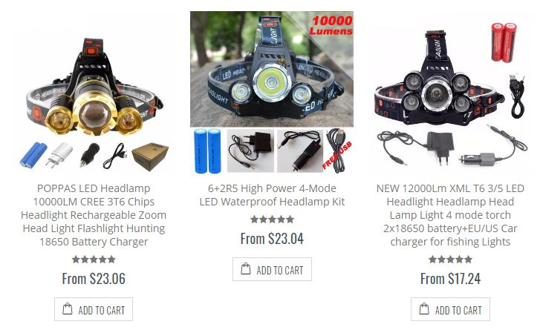Screen dimensions: 540x330
Task: Add NEW 12000Lm XML T6 headlight to cart
Action: point(450,309)
